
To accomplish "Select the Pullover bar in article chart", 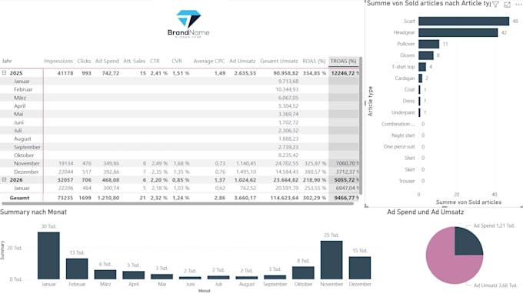I will click(x=429, y=44).
